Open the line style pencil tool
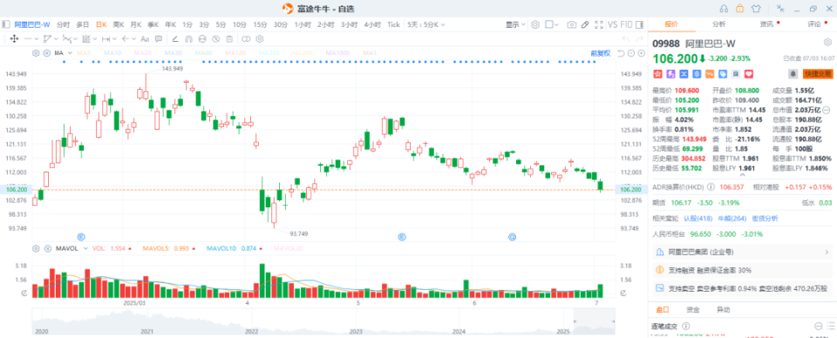The width and height of the screenshot is (837, 338). pyautogui.click(x=175, y=39)
